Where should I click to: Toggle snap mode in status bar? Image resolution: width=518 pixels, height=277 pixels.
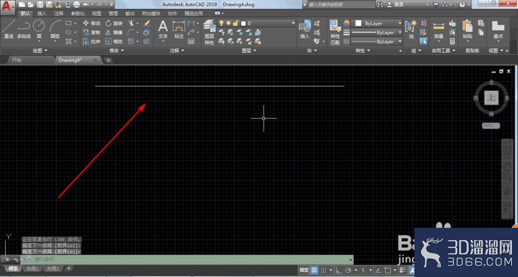click(323, 270)
